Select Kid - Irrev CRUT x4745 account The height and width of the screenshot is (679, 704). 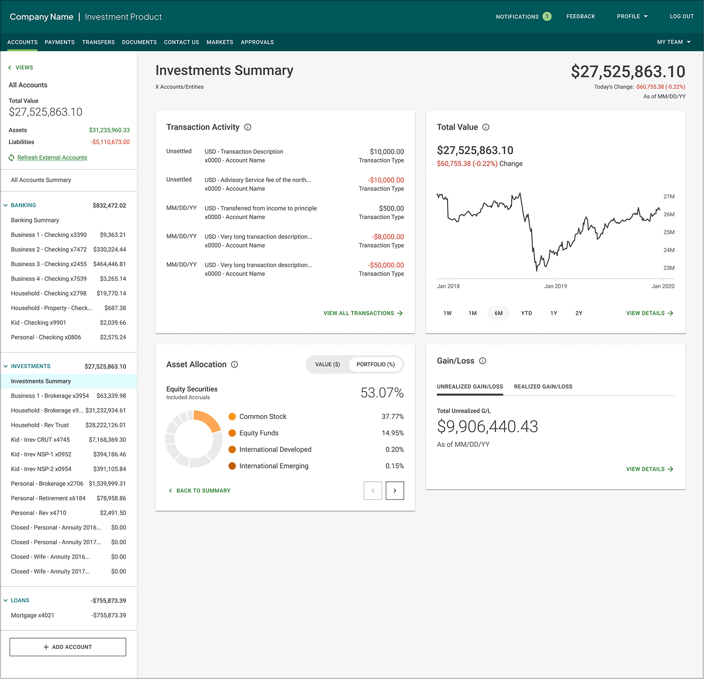[69, 440]
